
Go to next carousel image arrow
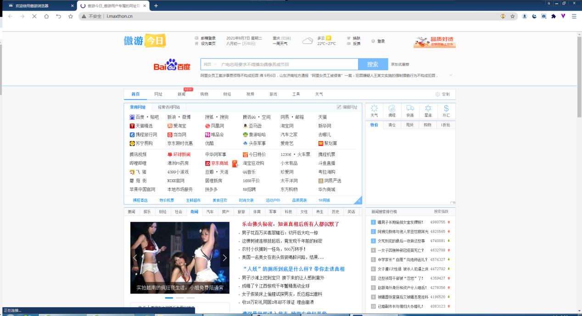point(224,258)
